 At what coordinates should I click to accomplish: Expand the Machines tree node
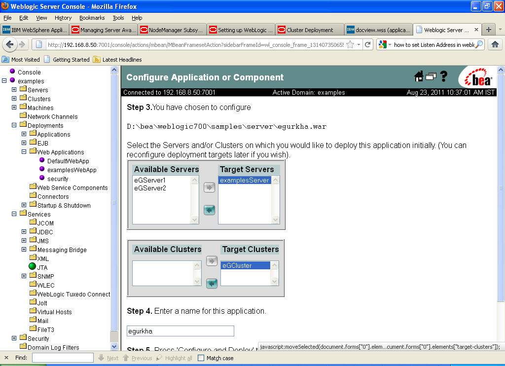click(x=14, y=108)
